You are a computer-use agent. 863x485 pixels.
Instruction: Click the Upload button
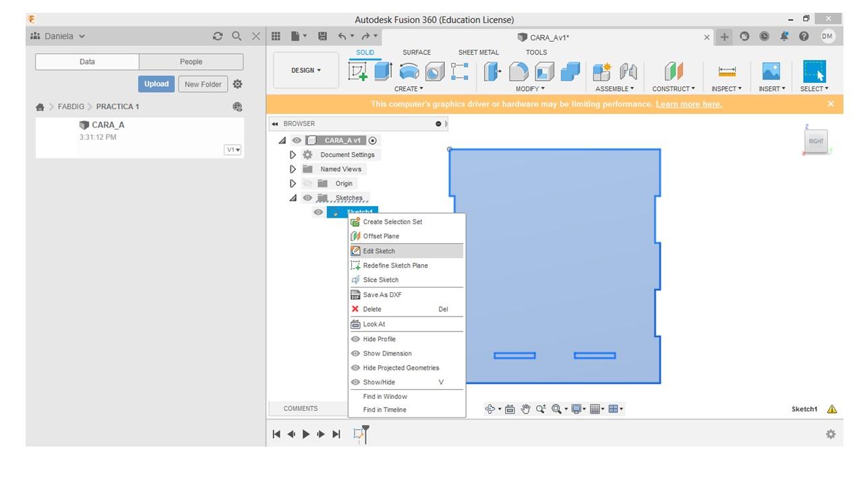[x=156, y=84]
